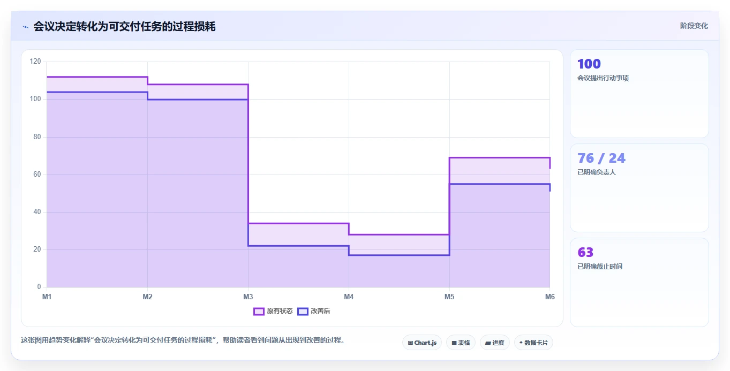Image resolution: width=730 pixels, height=371 pixels.
Task: Click the M4 x-axis label
Action: point(349,297)
